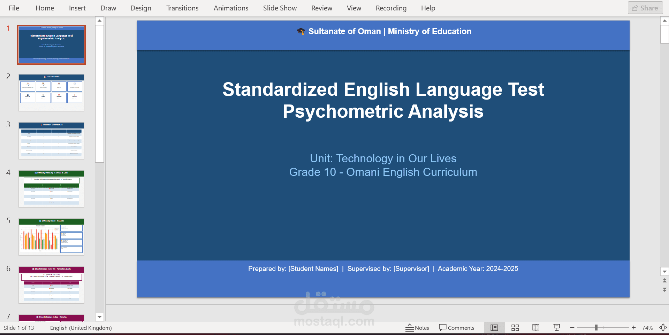Select the Normal view icon
The height and width of the screenshot is (335, 669).
[494, 327]
